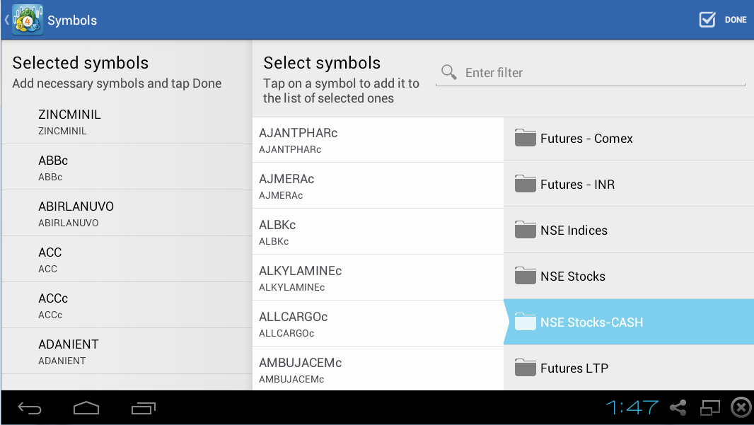
Task: Tap the Android Home navigation icon
Action: pos(86,408)
